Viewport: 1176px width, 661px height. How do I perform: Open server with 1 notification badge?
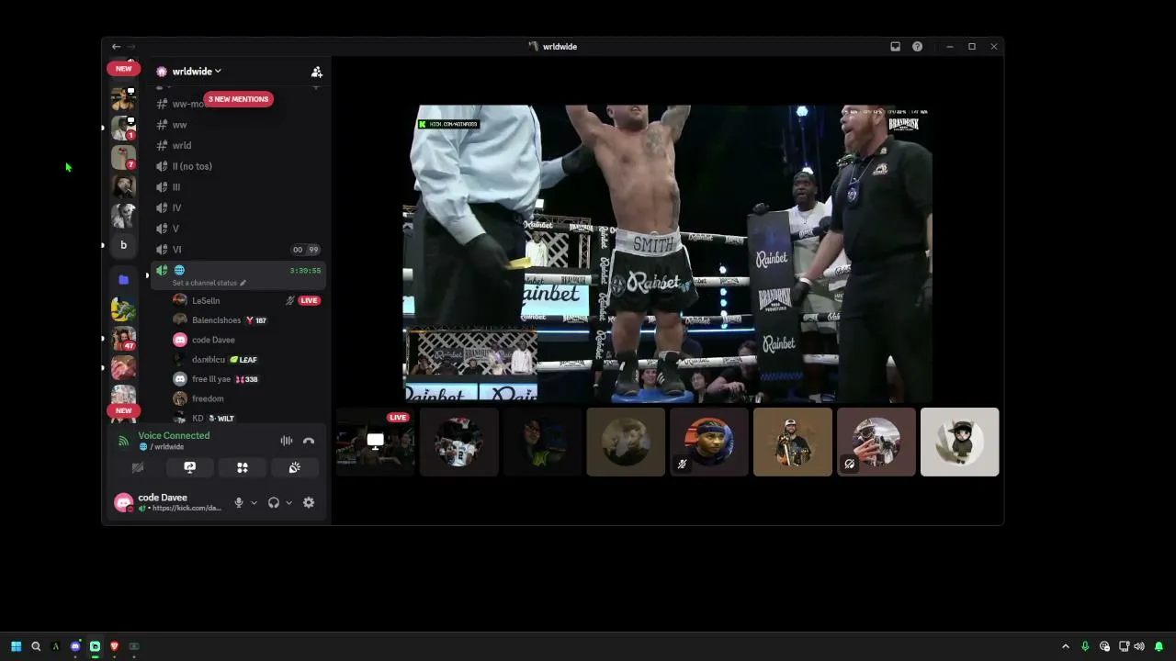point(123,128)
